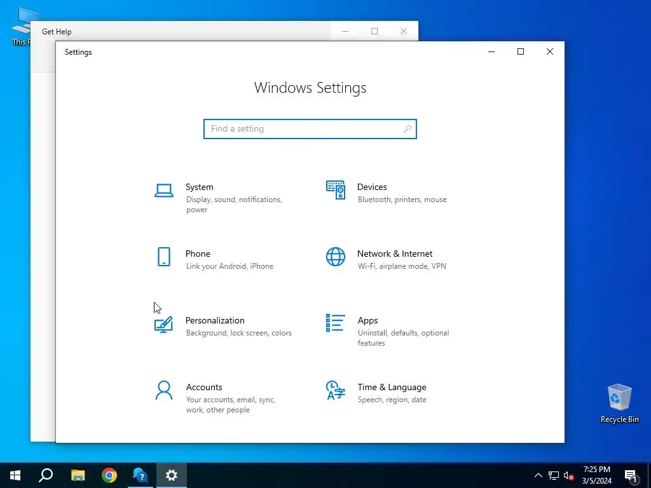Open the Devices category link
The height and width of the screenshot is (488, 651).
click(x=372, y=187)
